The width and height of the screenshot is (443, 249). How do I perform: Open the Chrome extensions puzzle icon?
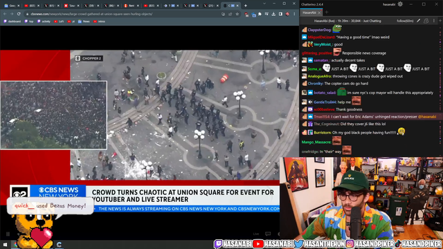[x=260, y=14]
